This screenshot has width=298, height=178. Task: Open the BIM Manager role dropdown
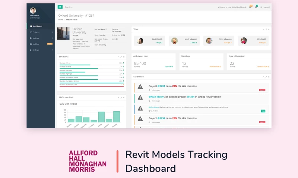pyautogui.click(x=36, y=18)
